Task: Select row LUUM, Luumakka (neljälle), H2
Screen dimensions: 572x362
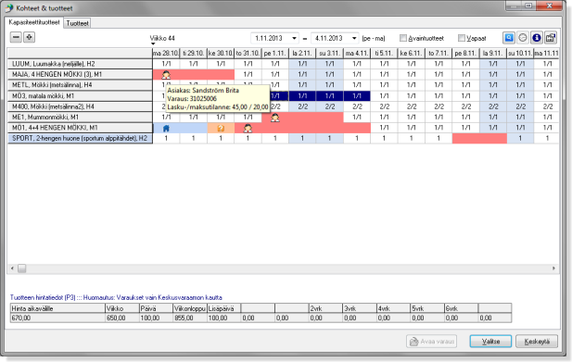Action: click(x=81, y=64)
